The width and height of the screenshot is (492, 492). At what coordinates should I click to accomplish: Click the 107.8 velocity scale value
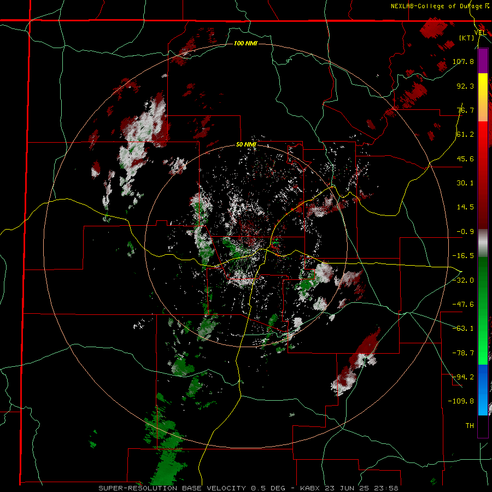click(x=463, y=61)
